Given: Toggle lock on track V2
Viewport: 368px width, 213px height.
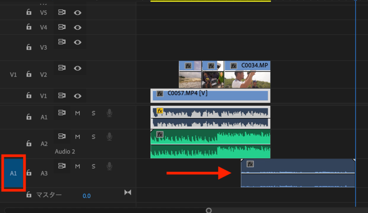Looking at the screenshot, I should tap(29, 74).
